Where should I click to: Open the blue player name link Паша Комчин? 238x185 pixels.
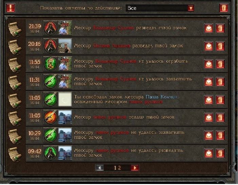162,97
